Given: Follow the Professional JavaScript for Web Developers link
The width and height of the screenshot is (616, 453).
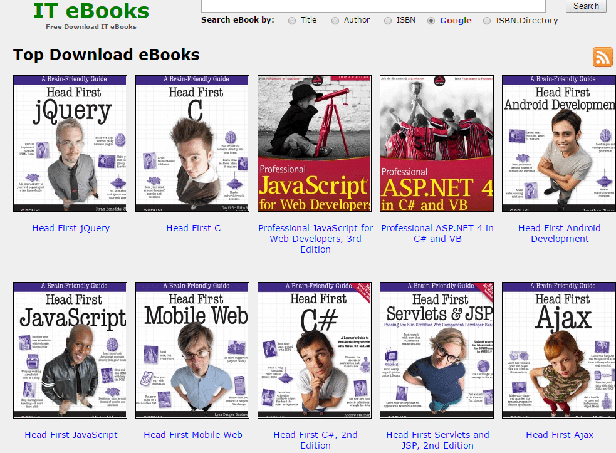Looking at the screenshot, I should [315, 239].
